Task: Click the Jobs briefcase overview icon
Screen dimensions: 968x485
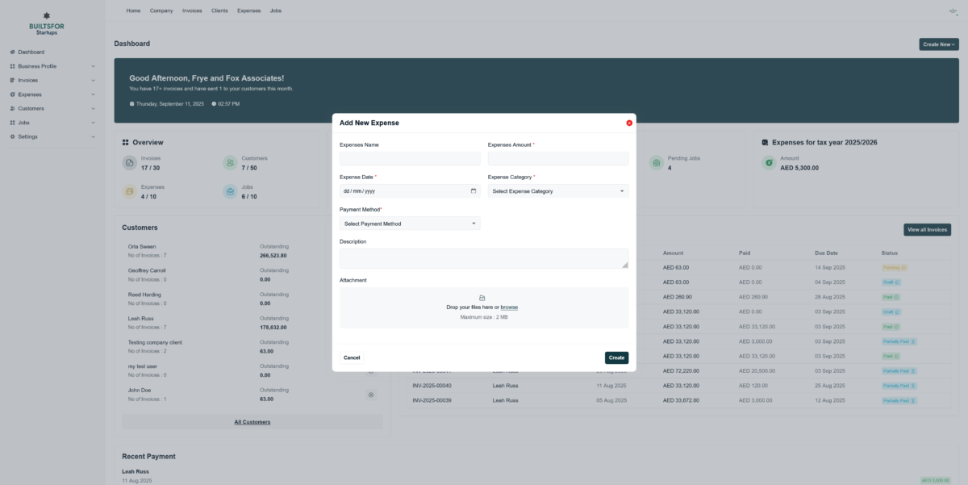Action: tap(230, 191)
